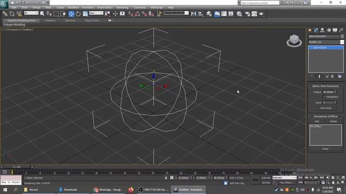
Task: Click the Setup button
Action: [325, 149]
